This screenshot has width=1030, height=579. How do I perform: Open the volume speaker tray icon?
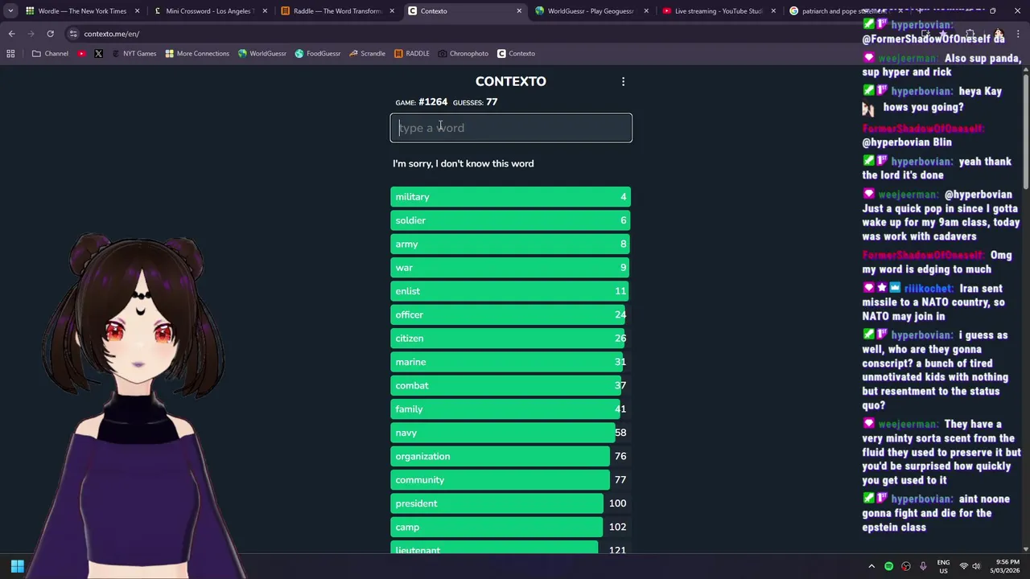click(976, 566)
